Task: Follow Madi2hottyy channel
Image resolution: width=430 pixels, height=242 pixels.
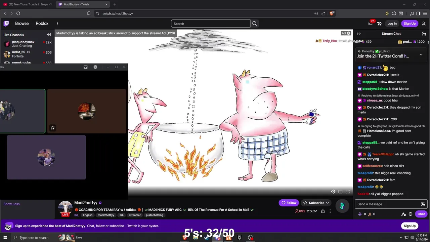Action: click(x=289, y=203)
